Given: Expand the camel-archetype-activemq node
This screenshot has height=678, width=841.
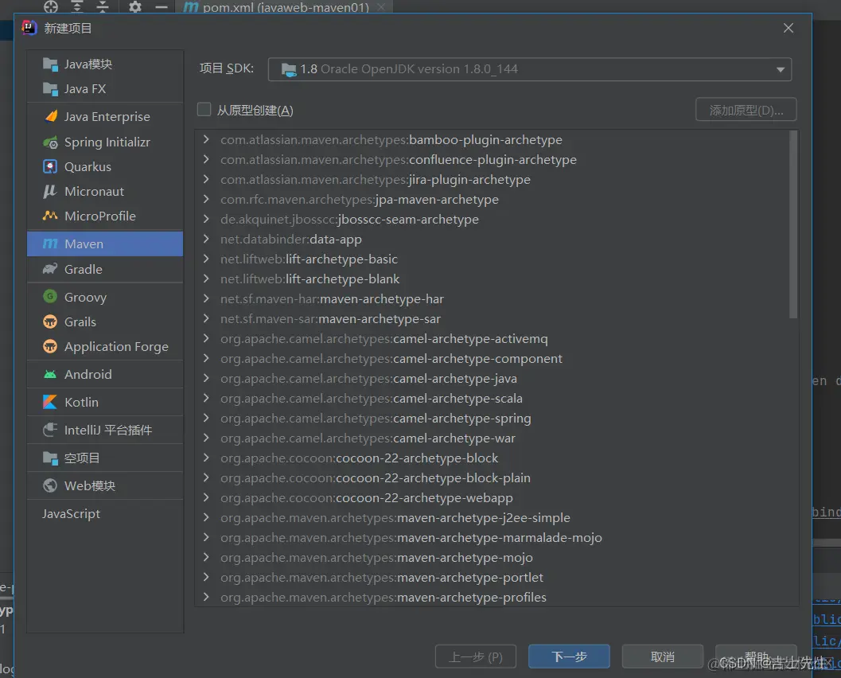Looking at the screenshot, I should pos(206,338).
